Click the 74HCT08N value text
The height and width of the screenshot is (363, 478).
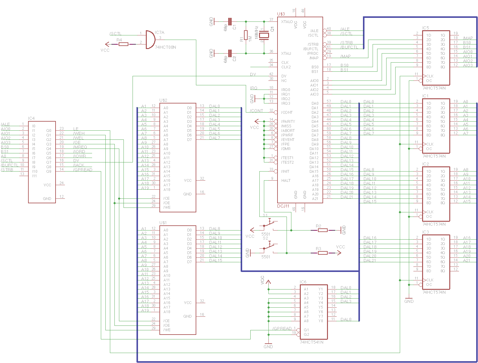(165, 47)
